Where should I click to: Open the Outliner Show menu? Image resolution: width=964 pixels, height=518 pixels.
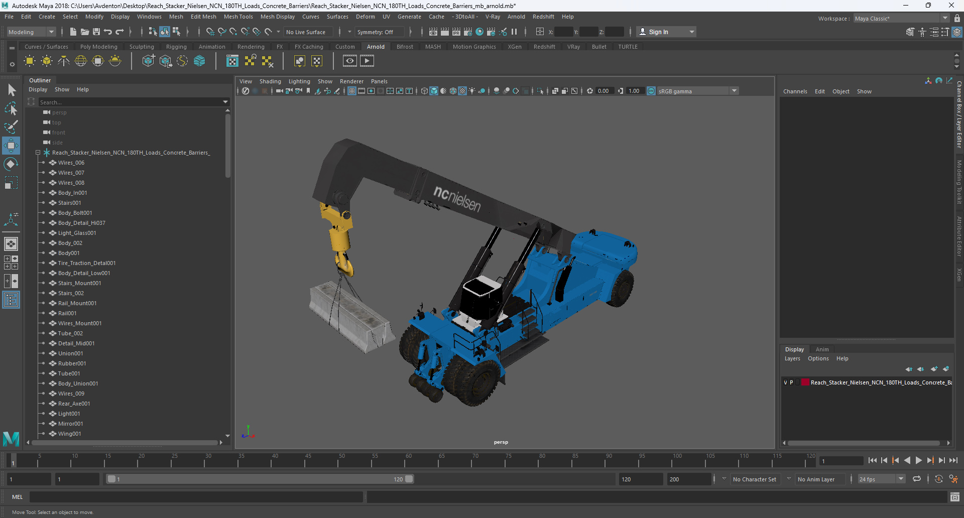(x=62, y=89)
